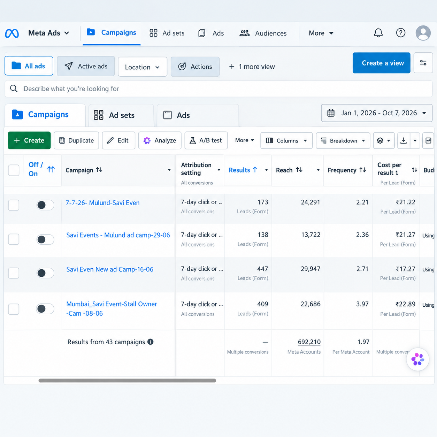Image resolution: width=437 pixels, height=437 pixels.
Task: Click the search magnifier icon
Action: point(14,89)
